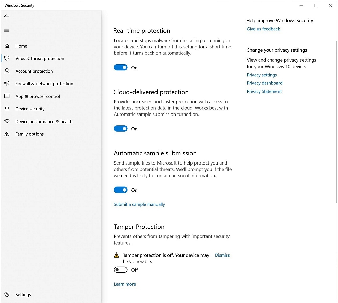Open the Family options people icon

(x=7, y=134)
